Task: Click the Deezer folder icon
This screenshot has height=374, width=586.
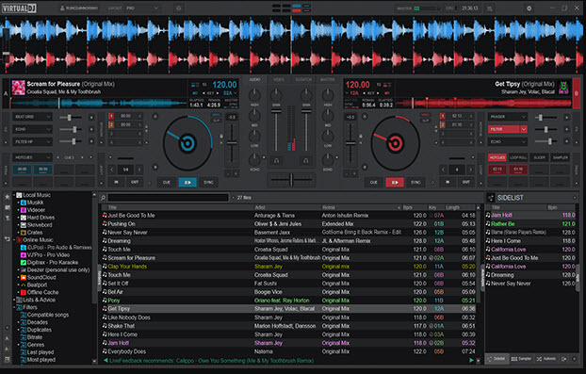Action: tap(24, 269)
